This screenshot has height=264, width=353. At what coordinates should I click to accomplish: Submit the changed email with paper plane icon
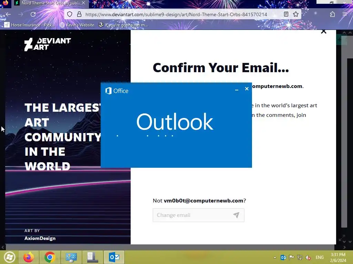tap(236, 215)
